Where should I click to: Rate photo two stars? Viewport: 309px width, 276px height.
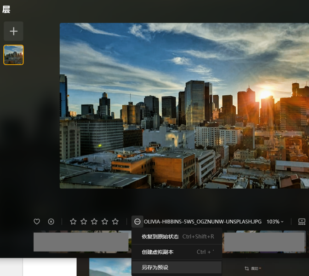pos(84,222)
